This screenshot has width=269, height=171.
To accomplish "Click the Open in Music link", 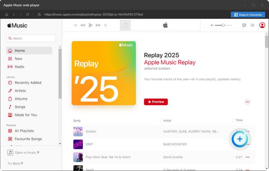I will [x=23, y=153].
